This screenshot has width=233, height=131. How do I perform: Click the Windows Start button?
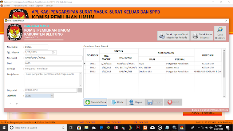[x=4, y=128]
